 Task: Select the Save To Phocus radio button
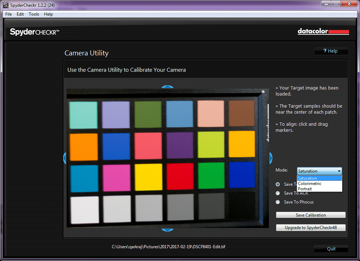click(278, 202)
